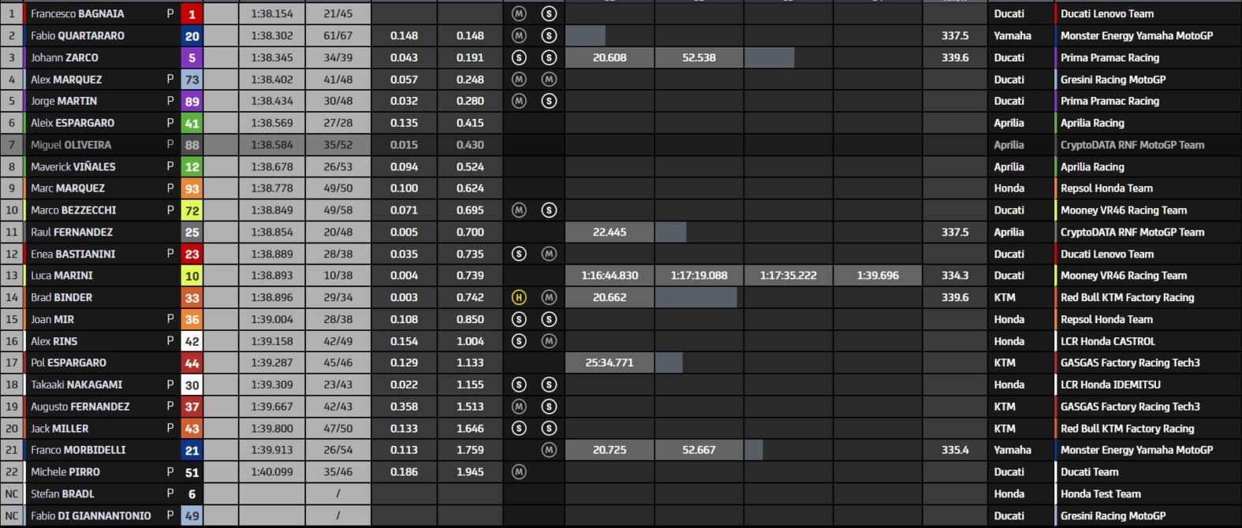The width and height of the screenshot is (1242, 528).
Task: Click the yellow H tyre icon for Brad Binder
Action: [519, 297]
